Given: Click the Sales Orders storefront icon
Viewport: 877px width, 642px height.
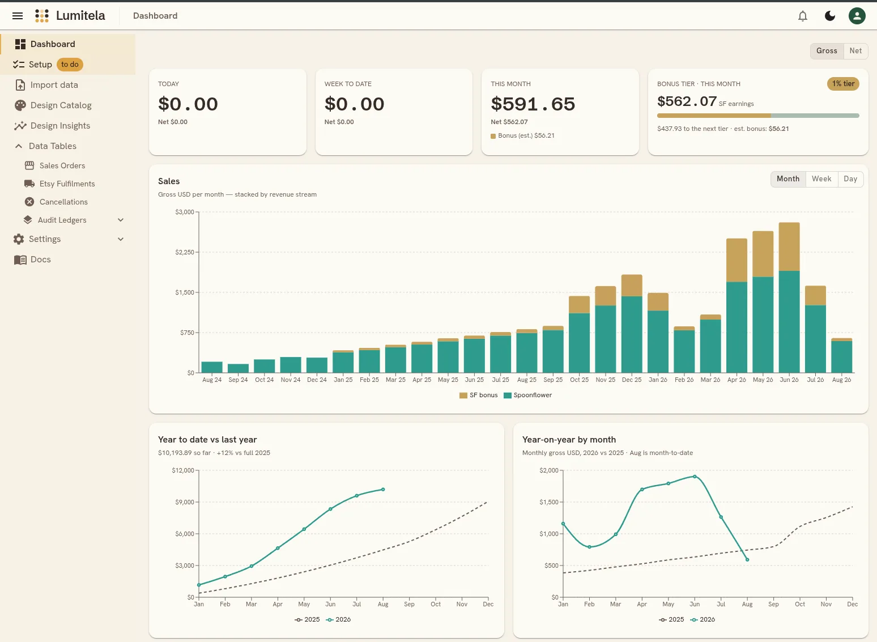Looking at the screenshot, I should coord(29,165).
